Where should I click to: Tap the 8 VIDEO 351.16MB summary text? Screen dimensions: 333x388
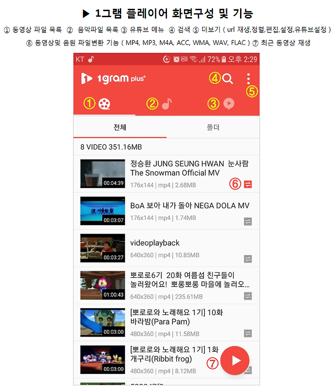point(111,147)
